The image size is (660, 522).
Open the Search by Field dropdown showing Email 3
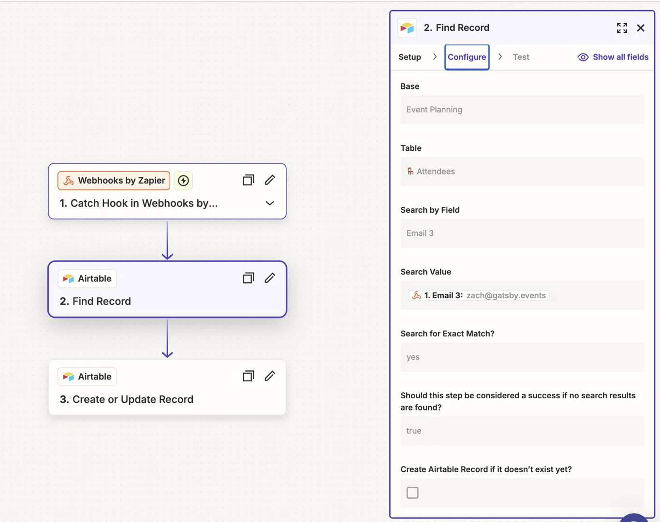[522, 233]
